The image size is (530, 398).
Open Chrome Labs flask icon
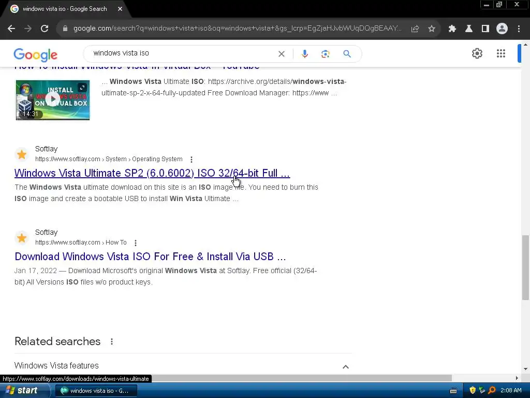[469, 29]
